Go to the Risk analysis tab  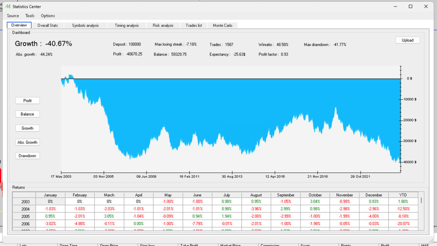pos(163,25)
